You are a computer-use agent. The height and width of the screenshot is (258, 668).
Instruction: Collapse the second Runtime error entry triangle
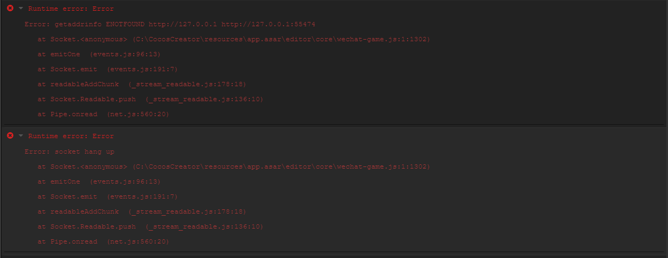click(21, 136)
